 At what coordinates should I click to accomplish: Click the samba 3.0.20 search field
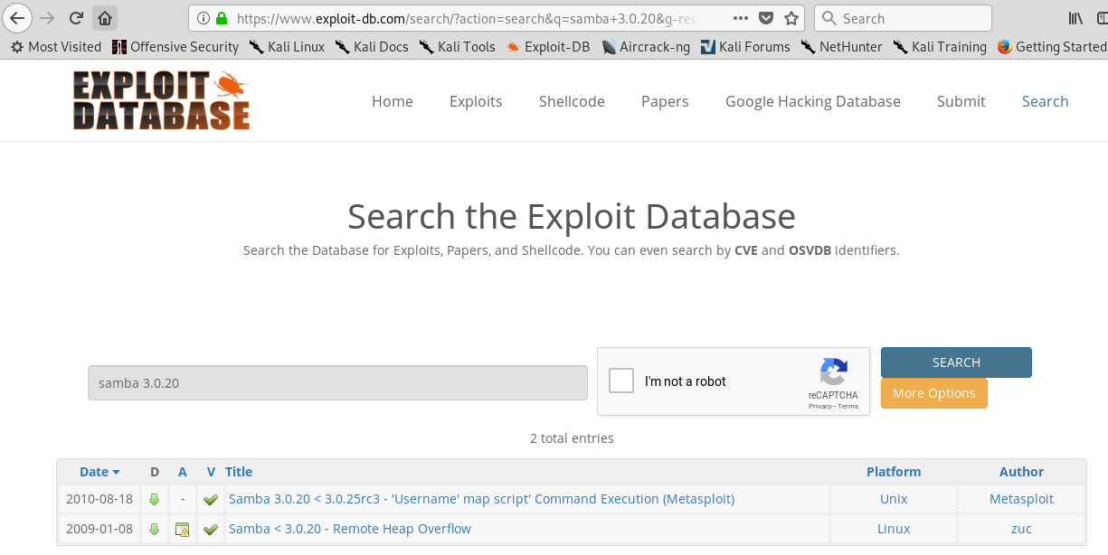point(337,382)
